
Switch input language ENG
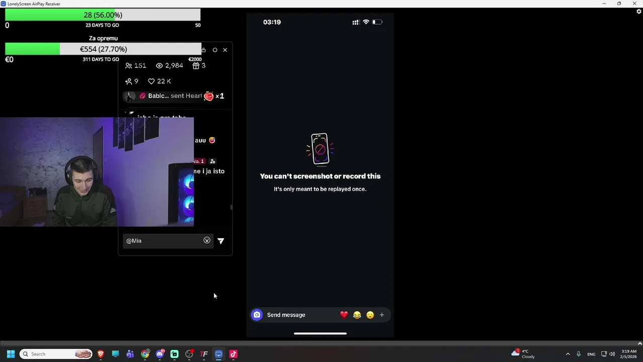(591, 354)
